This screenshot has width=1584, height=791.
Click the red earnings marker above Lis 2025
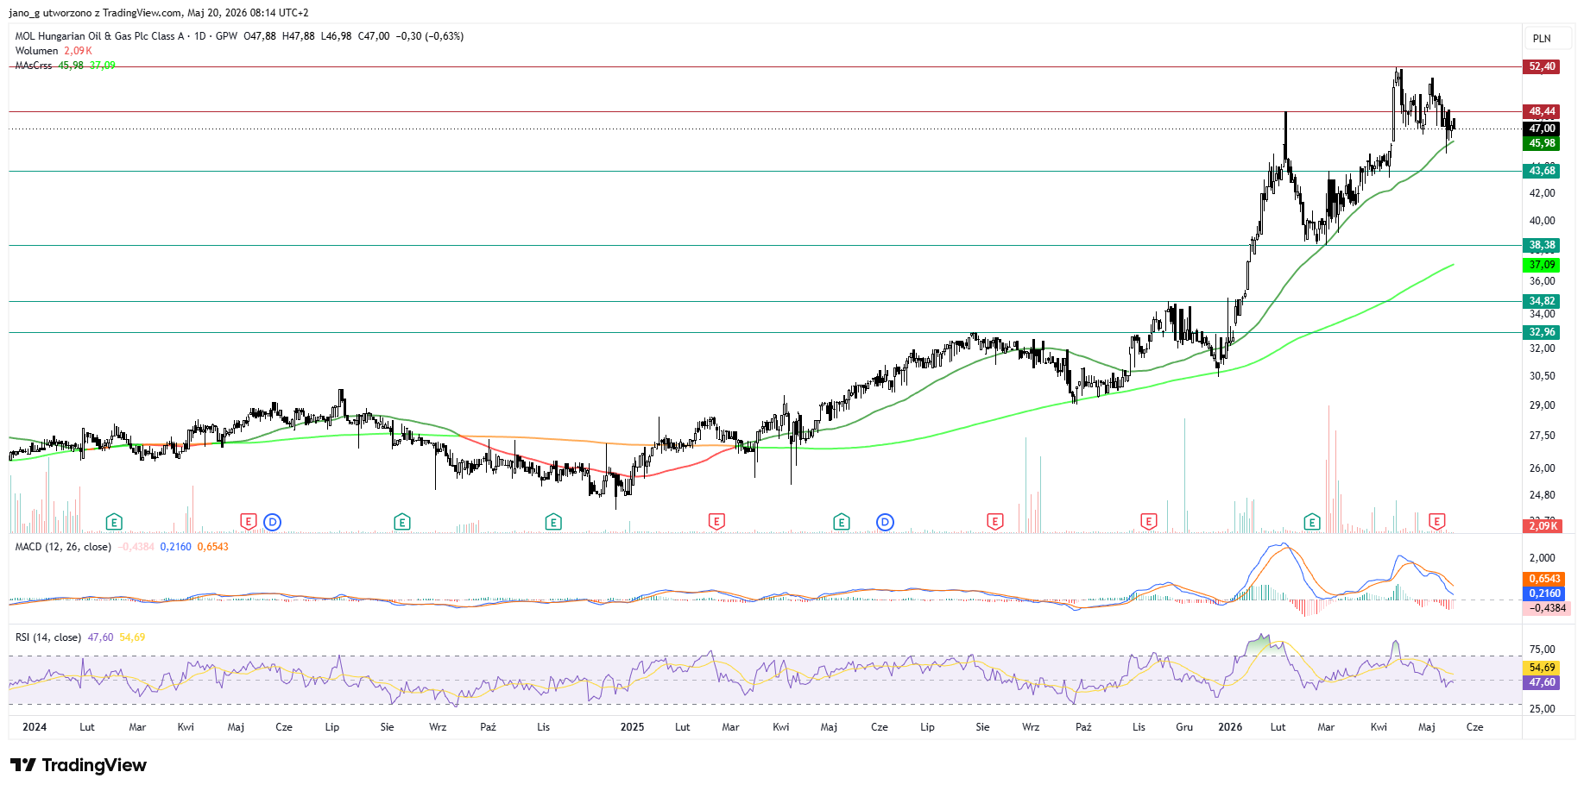[1149, 522]
